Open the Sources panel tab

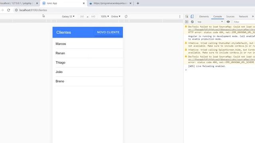230,17
